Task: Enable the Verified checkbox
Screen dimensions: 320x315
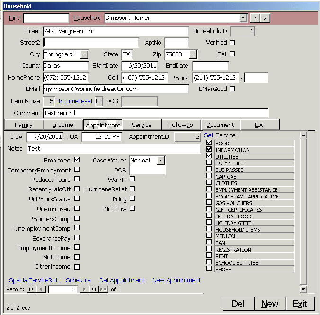Action: (232, 43)
